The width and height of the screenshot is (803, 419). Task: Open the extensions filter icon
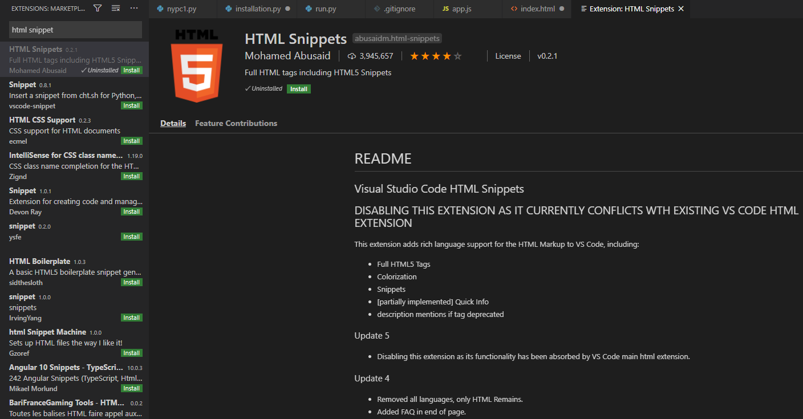[98, 9]
